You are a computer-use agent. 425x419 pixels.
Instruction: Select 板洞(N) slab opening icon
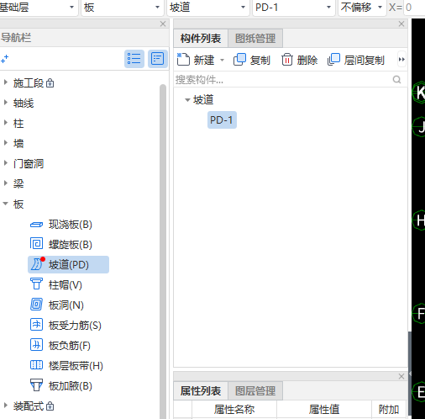(x=36, y=305)
